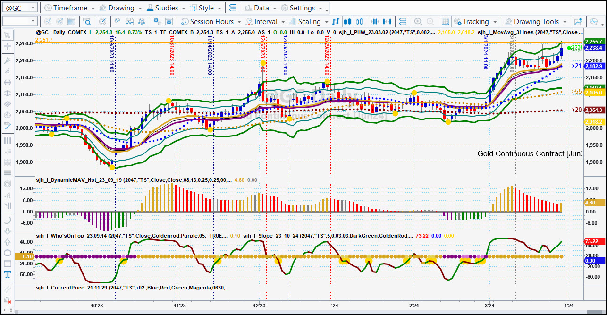Image resolution: width=607 pixels, height=315 pixels.
Task: Switch chart style to OHLC bars
Action: 336,21
